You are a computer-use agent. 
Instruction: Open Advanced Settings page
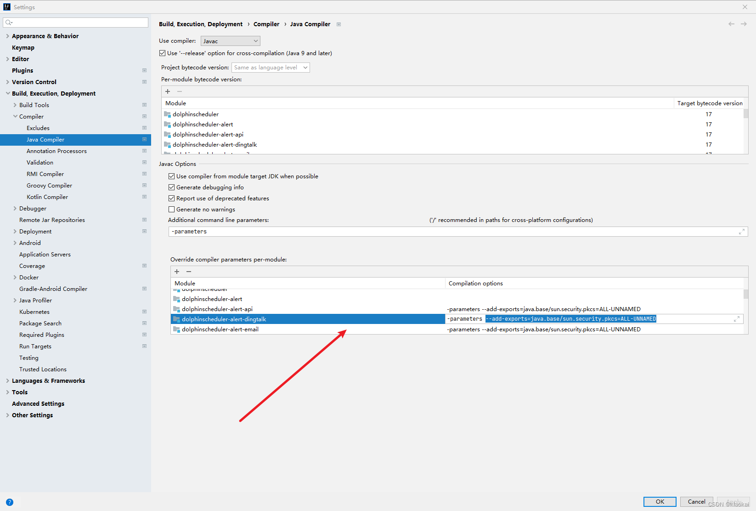(x=38, y=403)
